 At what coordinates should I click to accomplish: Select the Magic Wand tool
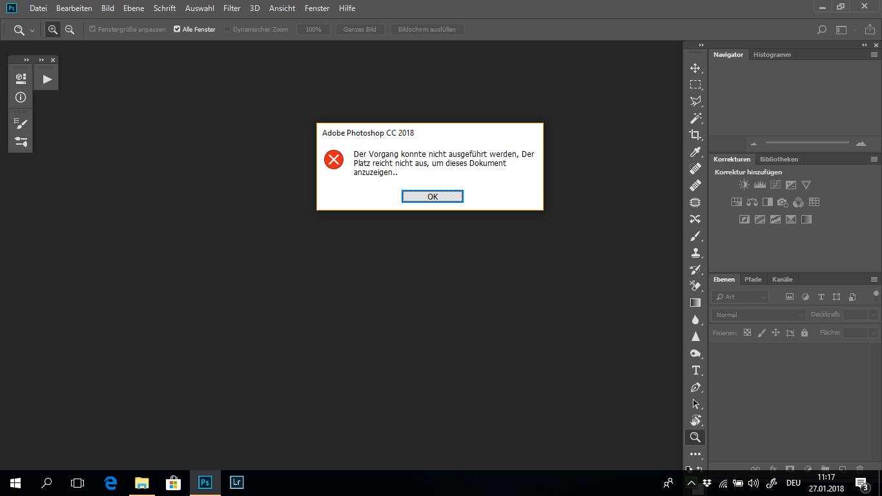coord(695,118)
